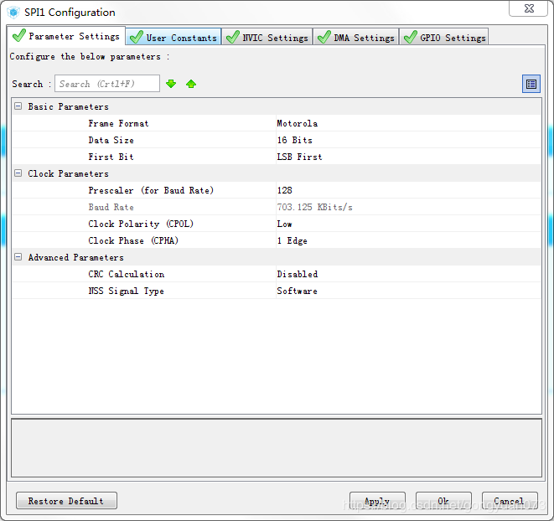This screenshot has height=521, width=554.
Task: Open the NVIC Settings tab
Action: (267, 38)
